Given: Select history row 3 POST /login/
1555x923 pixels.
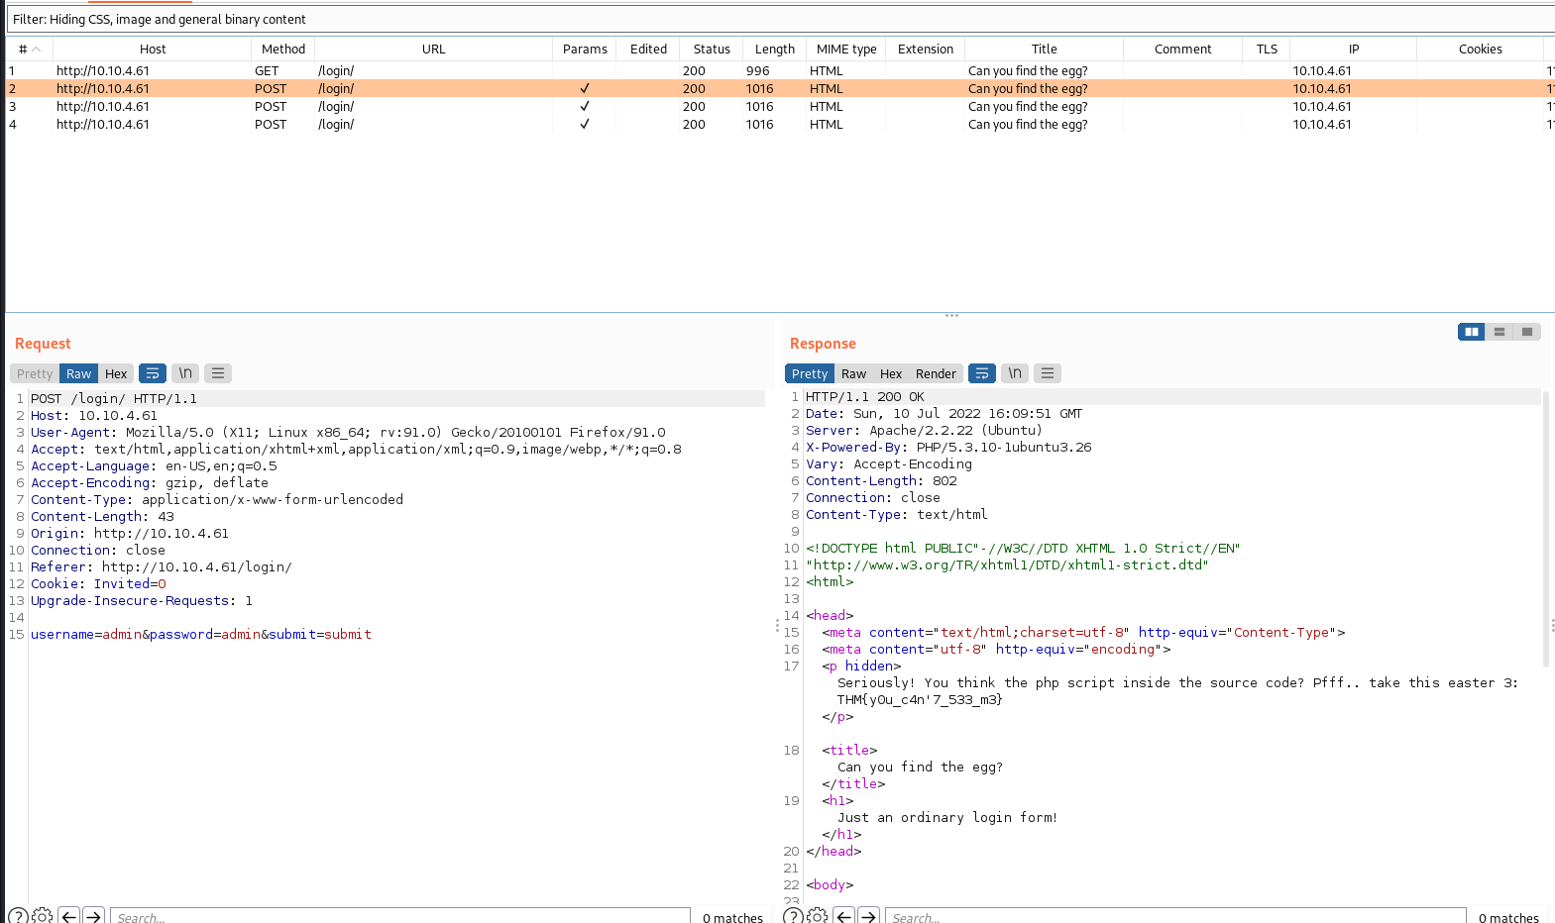Looking at the screenshot, I should tap(780, 106).
